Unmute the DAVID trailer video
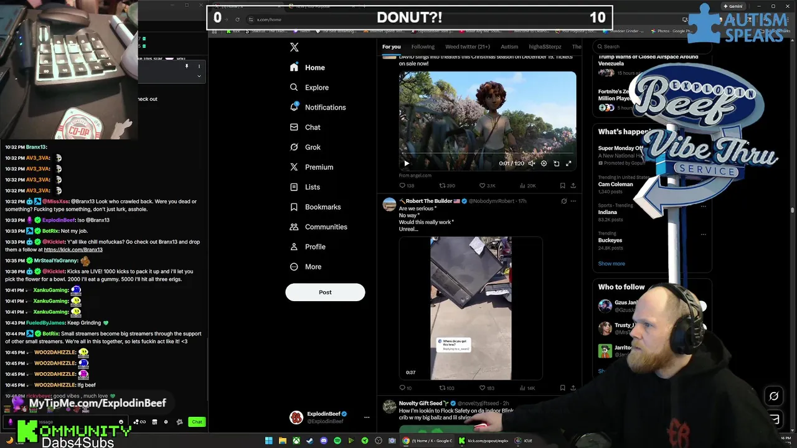The height and width of the screenshot is (448, 797). click(x=531, y=164)
